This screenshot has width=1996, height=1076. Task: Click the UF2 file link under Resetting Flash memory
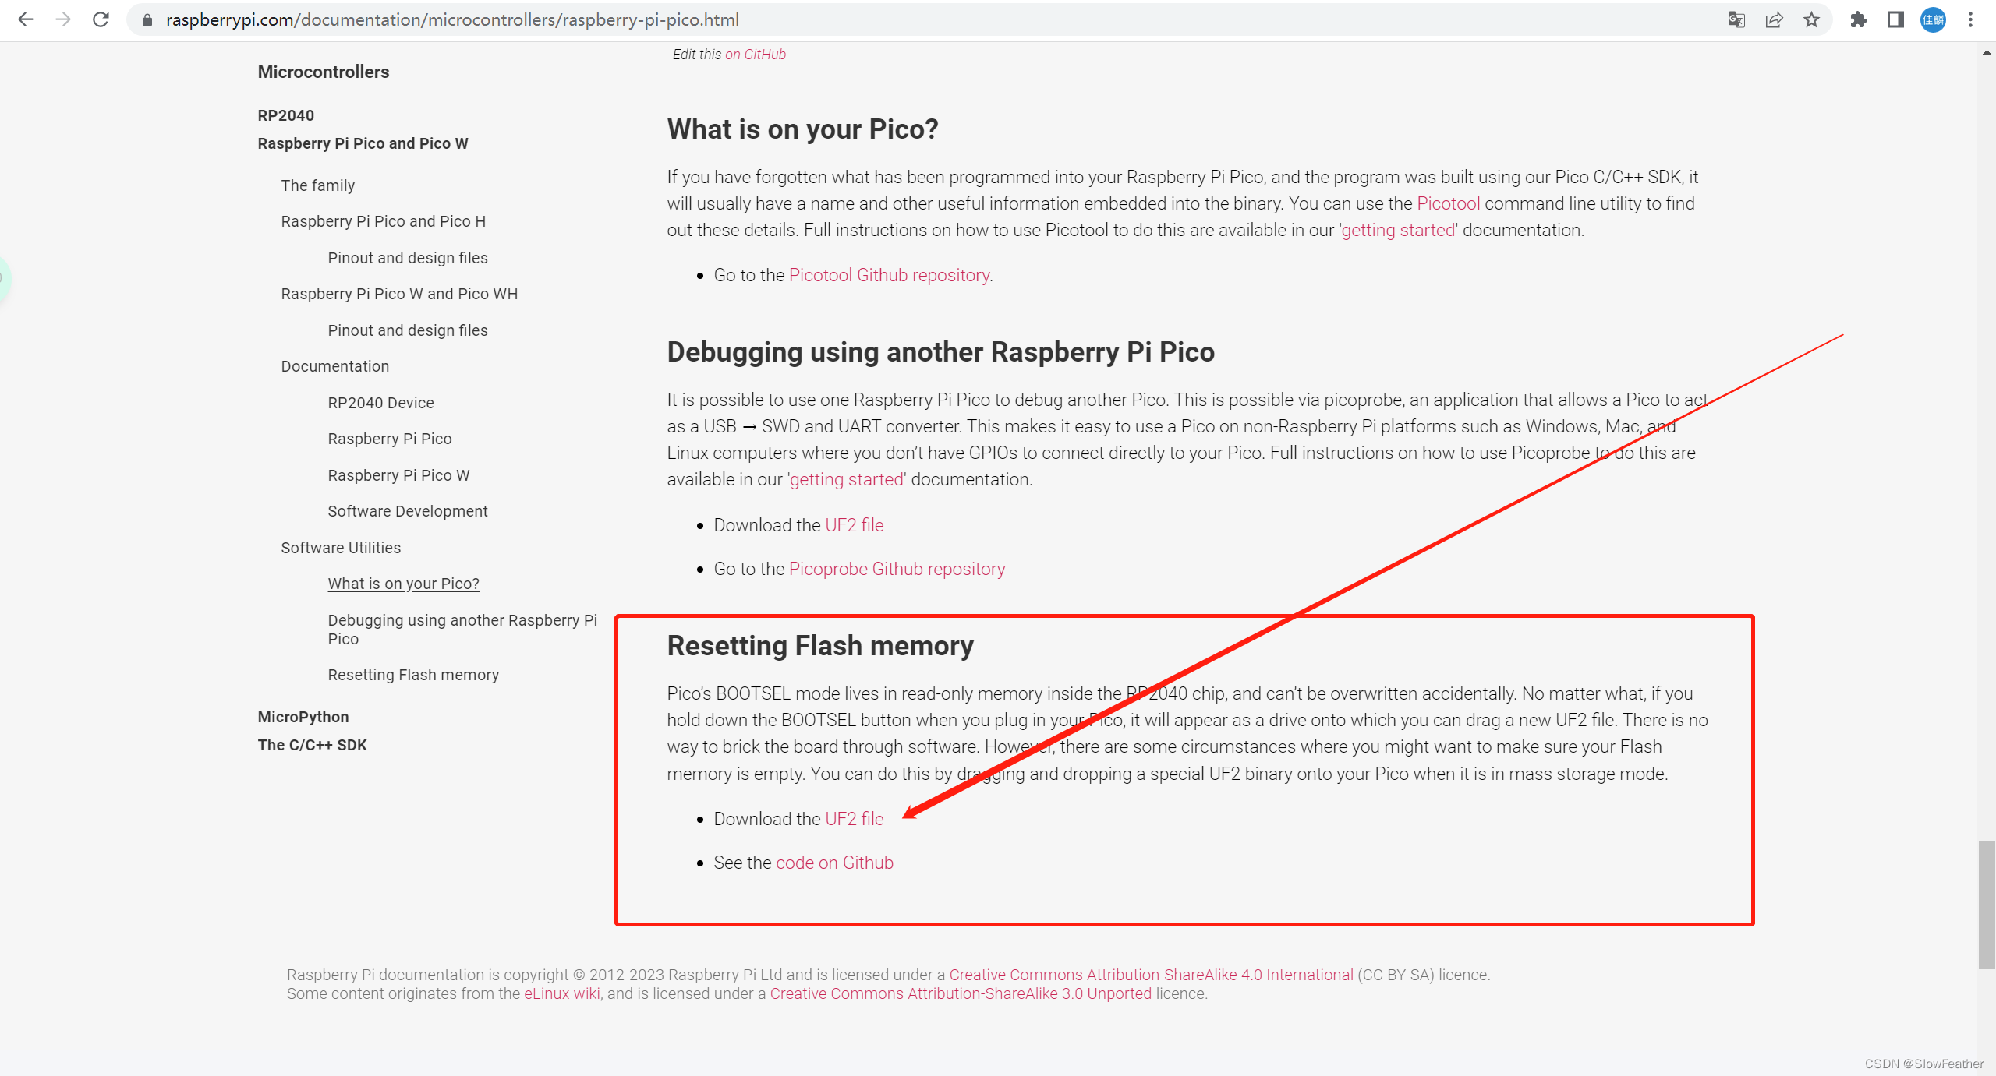tap(854, 817)
